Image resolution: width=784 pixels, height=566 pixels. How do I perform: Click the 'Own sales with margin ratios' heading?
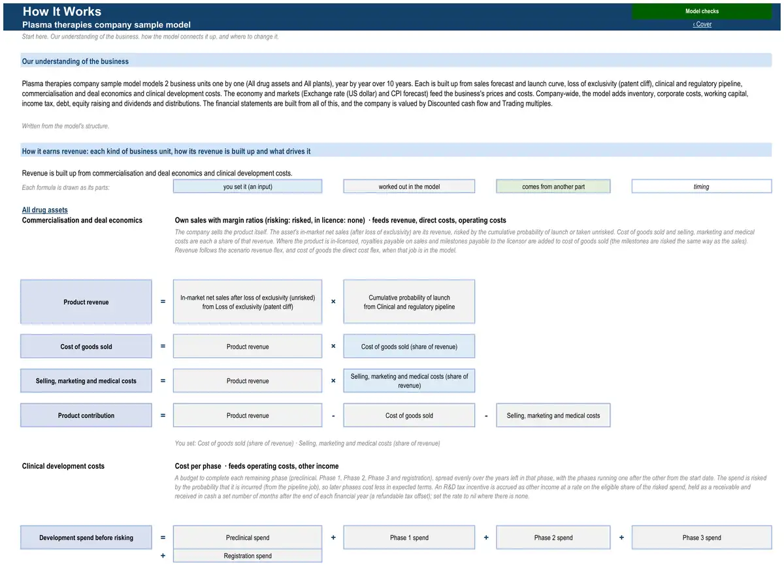[x=340, y=221]
